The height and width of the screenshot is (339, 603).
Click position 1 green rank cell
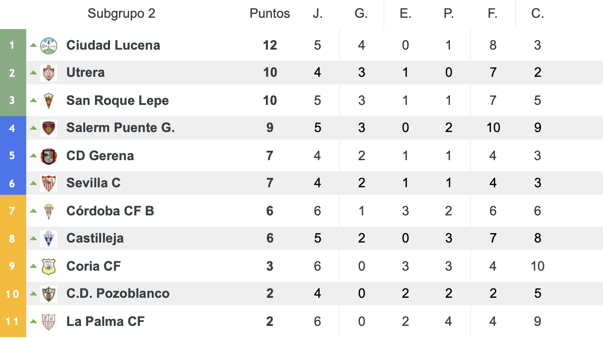(x=13, y=45)
